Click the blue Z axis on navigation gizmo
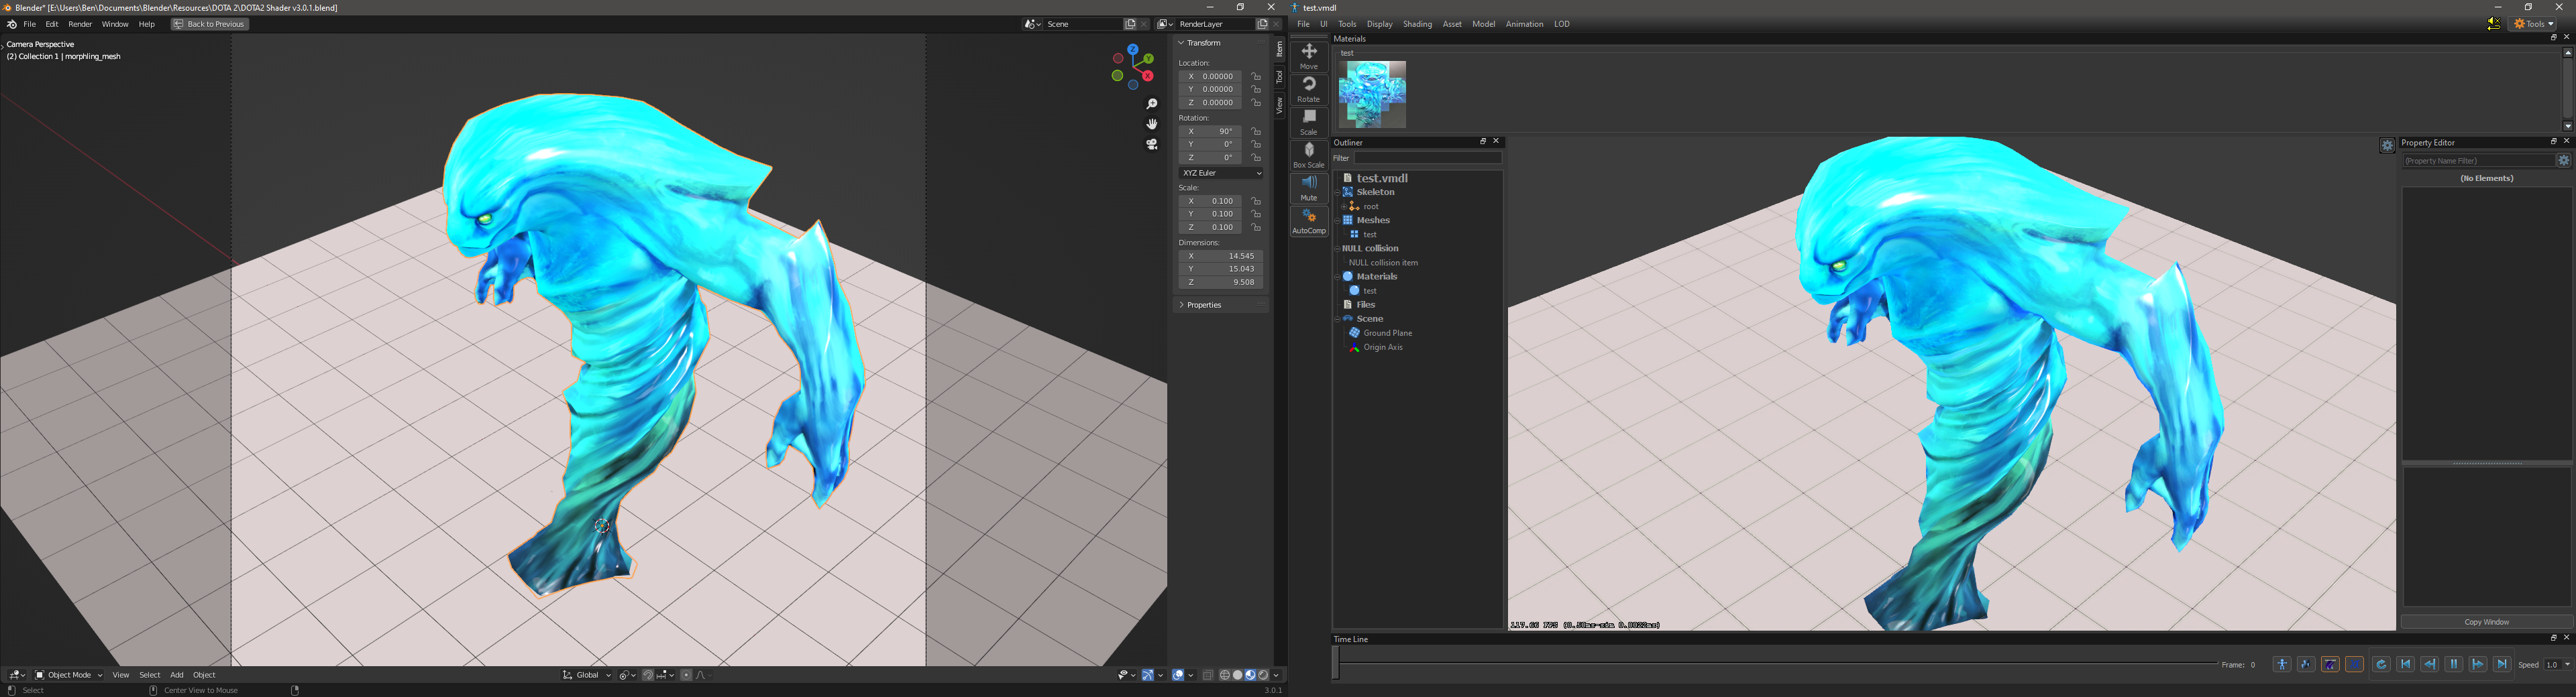Viewport: 2576px width, 697px height. 1133,50
